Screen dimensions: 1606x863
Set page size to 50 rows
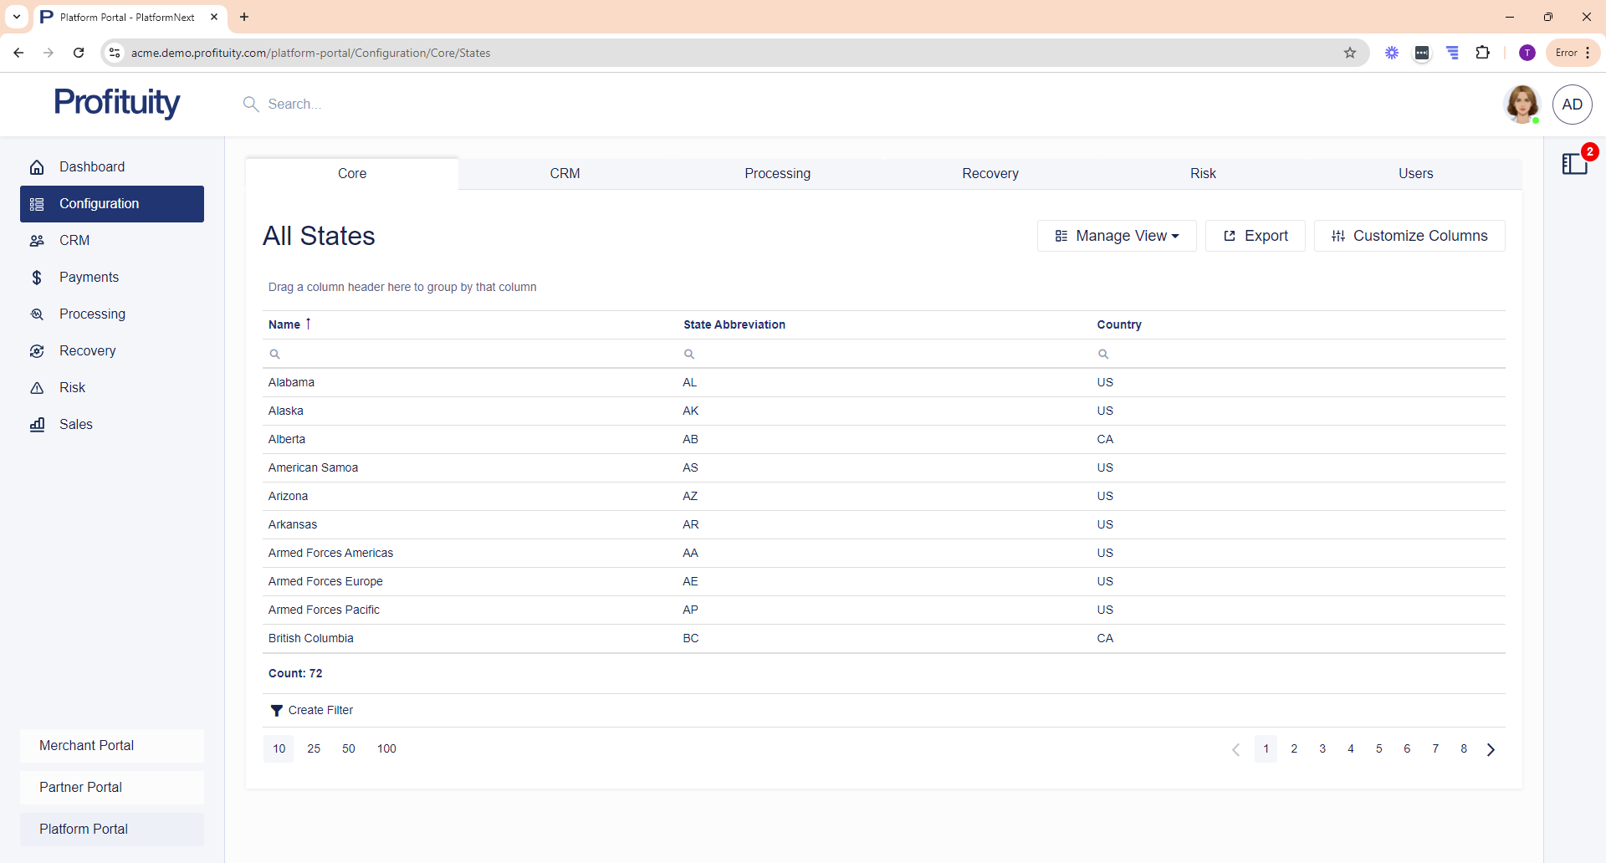click(x=349, y=748)
